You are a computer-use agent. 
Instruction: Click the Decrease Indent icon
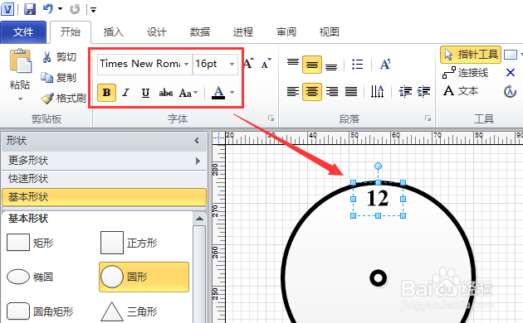click(x=405, y=91)
